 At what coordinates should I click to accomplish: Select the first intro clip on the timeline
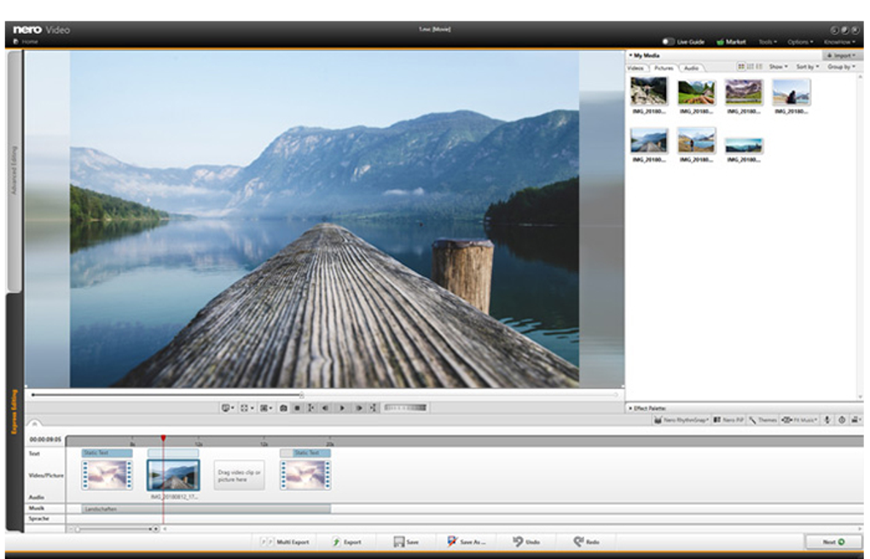(x=107, y=475)
